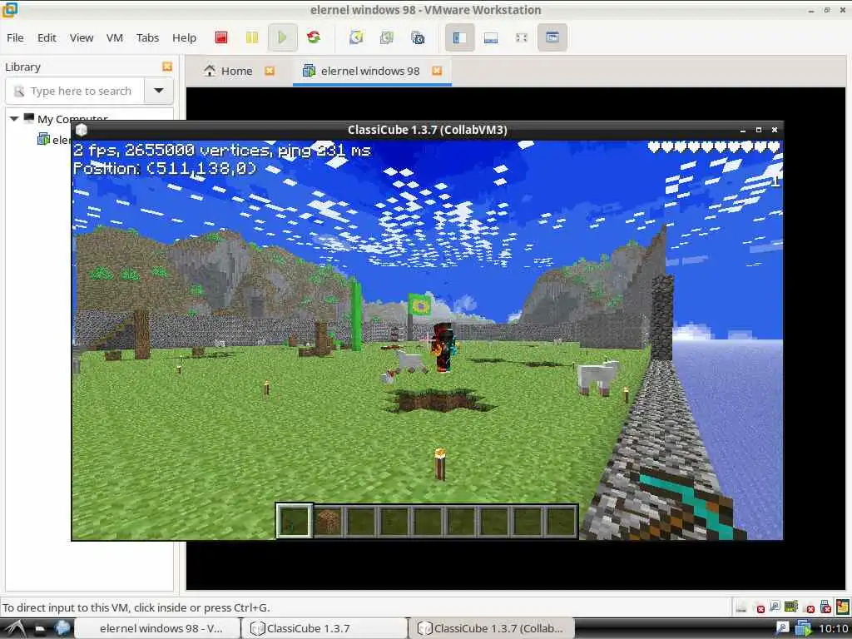
Task: Restart the guest with red-green arrows icon
Action: pyautogui.click(x=314, y=37)
